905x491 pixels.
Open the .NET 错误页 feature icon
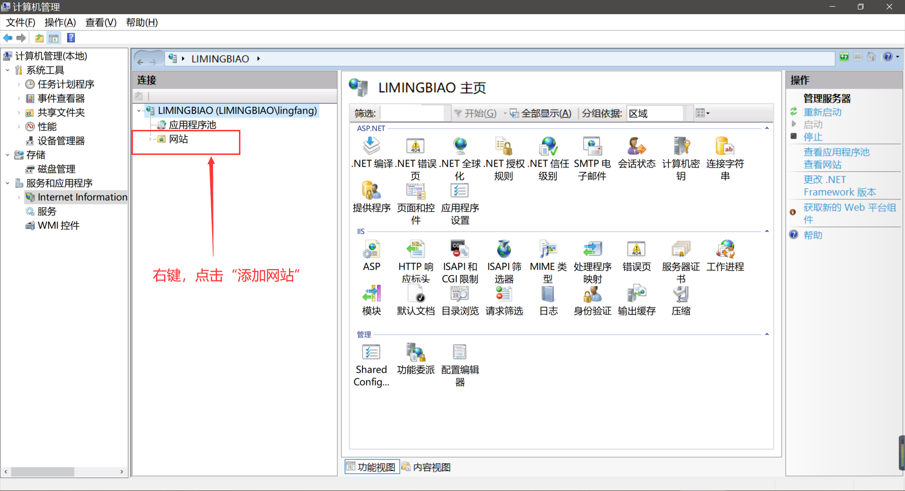(415, 146)
